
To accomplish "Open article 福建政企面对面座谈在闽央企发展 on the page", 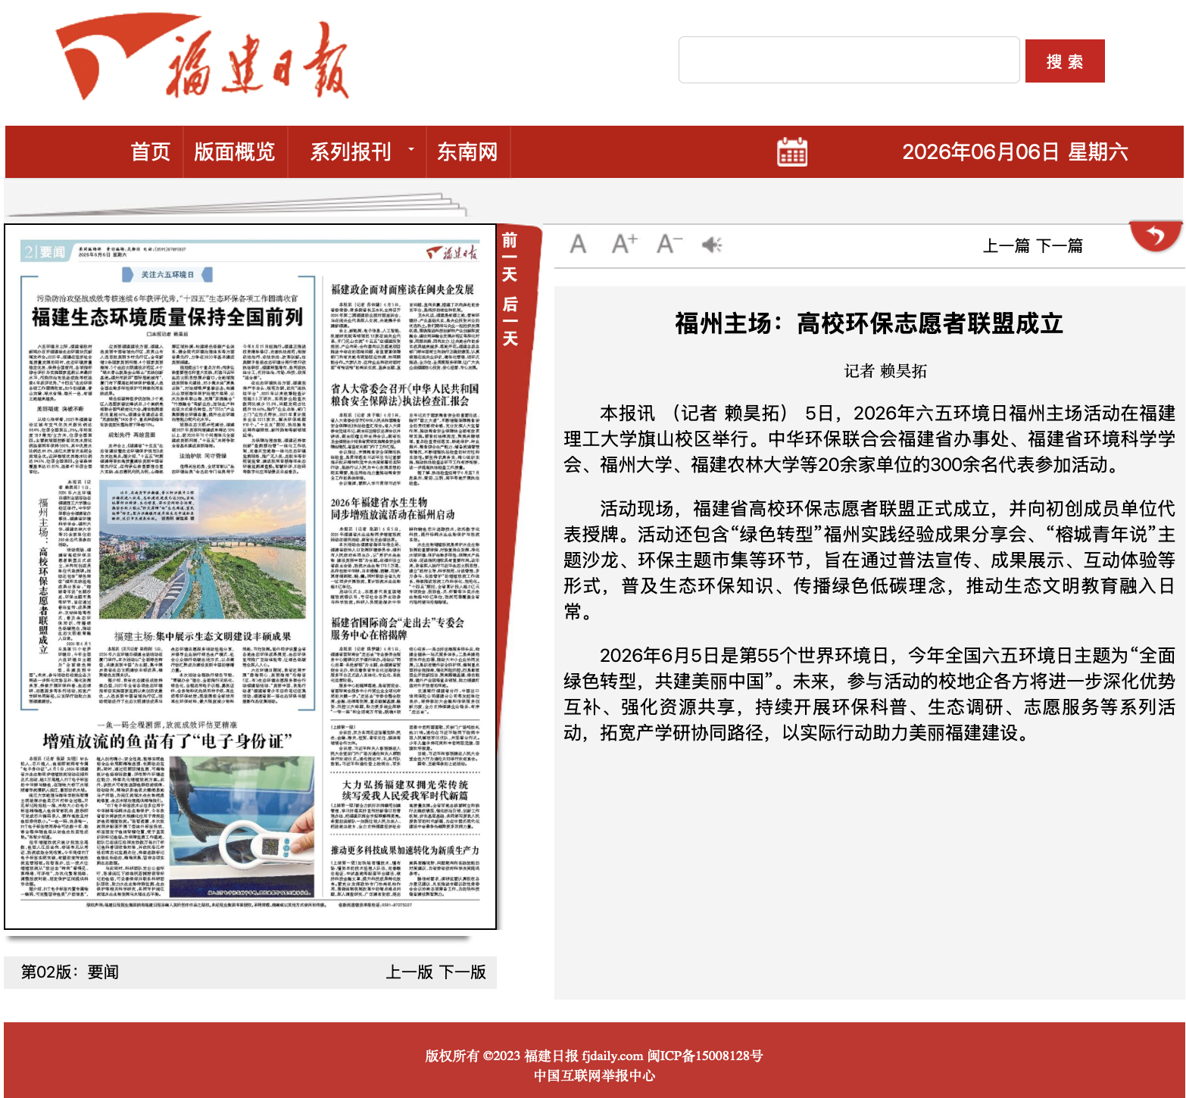I will [x=402, y=289].
